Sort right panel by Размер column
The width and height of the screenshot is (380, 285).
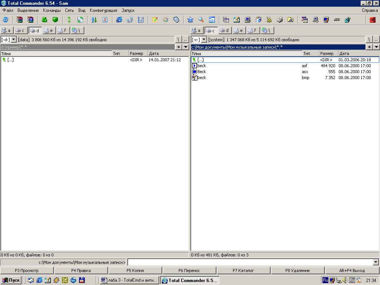point(328,53)
